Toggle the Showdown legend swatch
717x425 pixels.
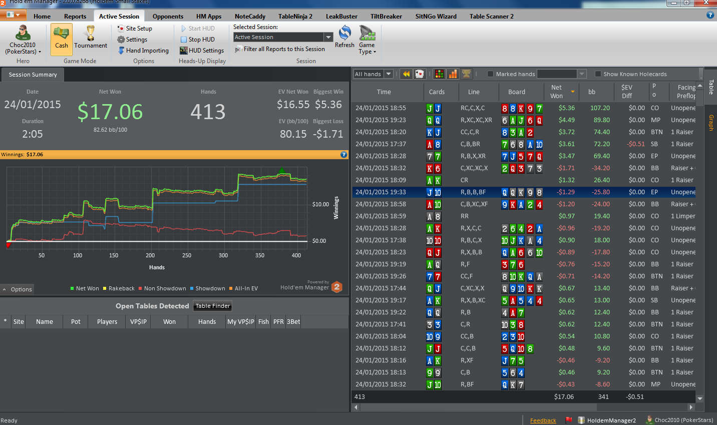[x=191, y=288]
